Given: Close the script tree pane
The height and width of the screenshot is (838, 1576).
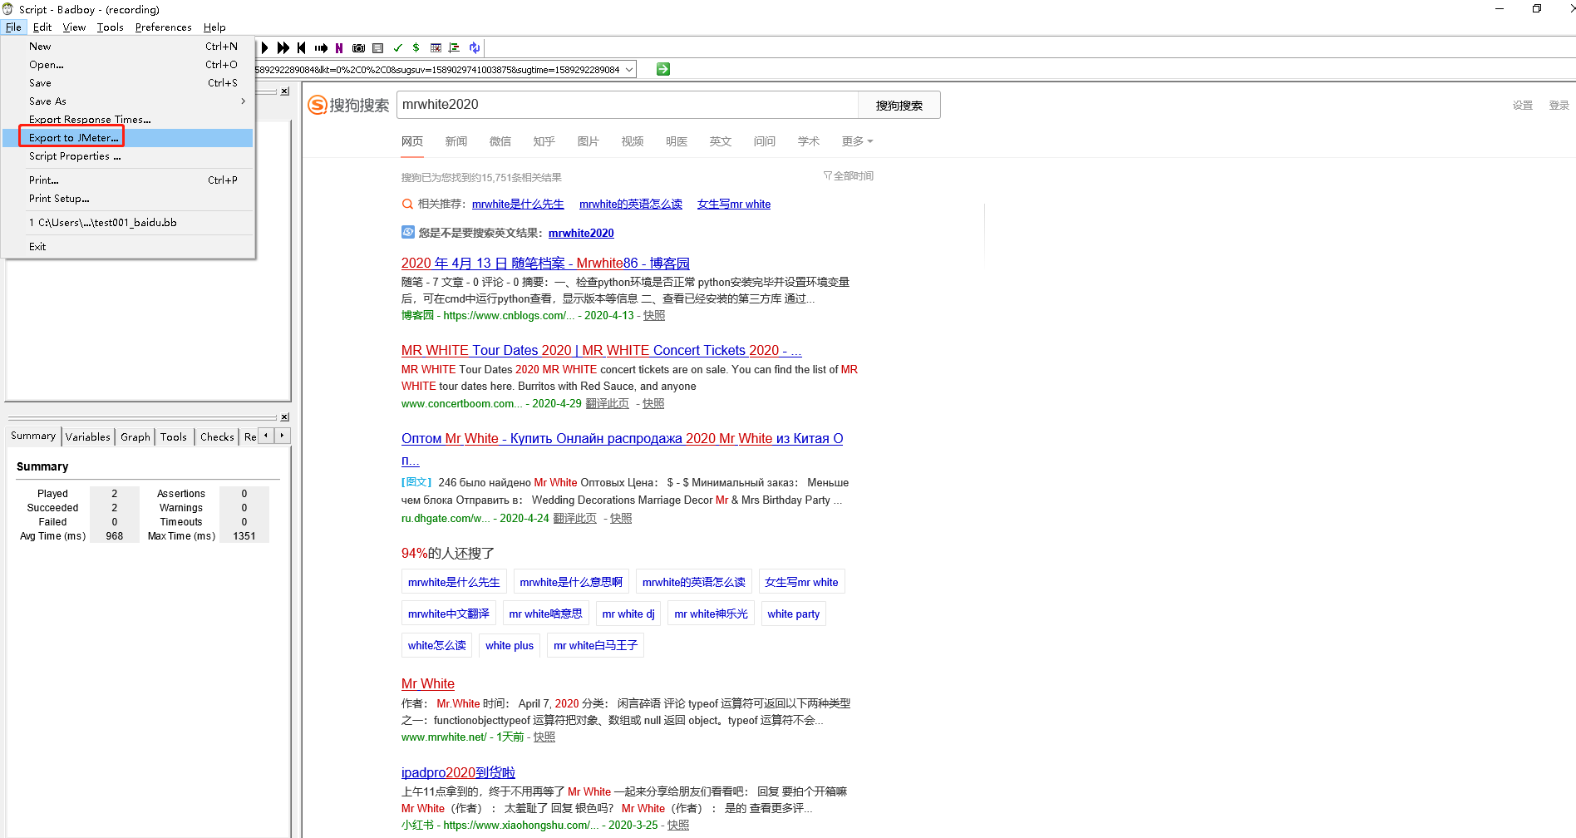Looking at the screenshot, I should tap(285, 91).
